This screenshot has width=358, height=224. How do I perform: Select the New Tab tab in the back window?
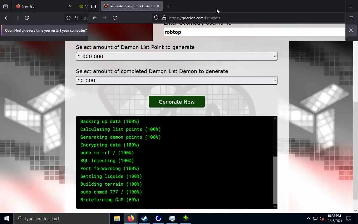click(43, 6)
